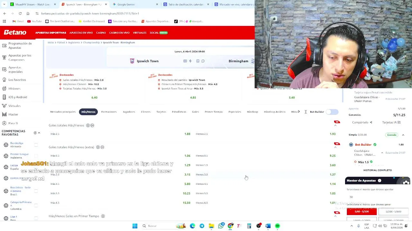Open Para Ti profile icon
This screenshot has width=412, height=231.
click(4, 123)
